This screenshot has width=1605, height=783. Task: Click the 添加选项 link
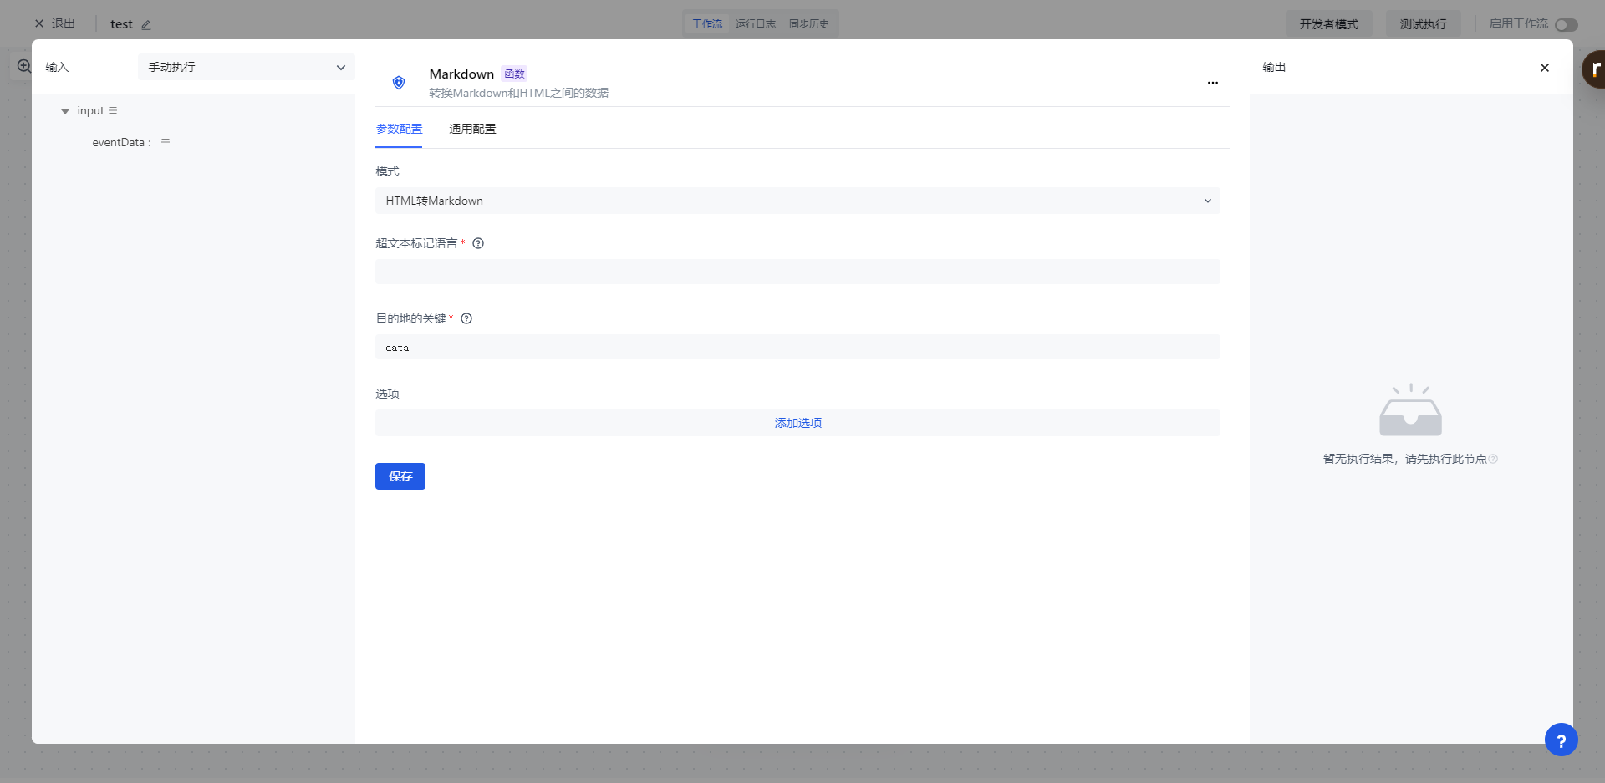(x=797, y=424)
